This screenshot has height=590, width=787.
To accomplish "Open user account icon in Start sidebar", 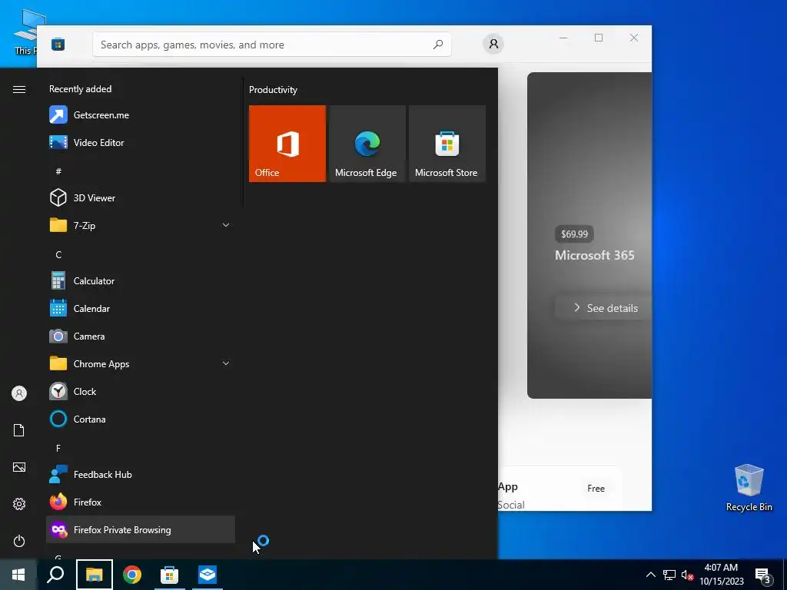I will [19, 393].
